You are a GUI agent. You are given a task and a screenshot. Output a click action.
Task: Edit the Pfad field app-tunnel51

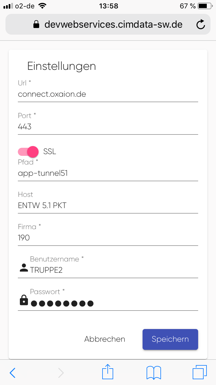tap(108, 173)
